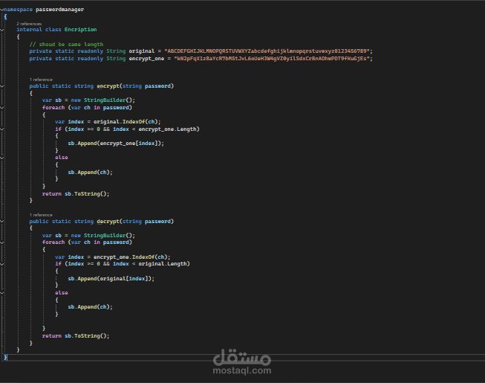This screenshot has width=485, height=383.
Task: Collapse the namespace passwordmanager block
Action: click(x=1, y=10)
